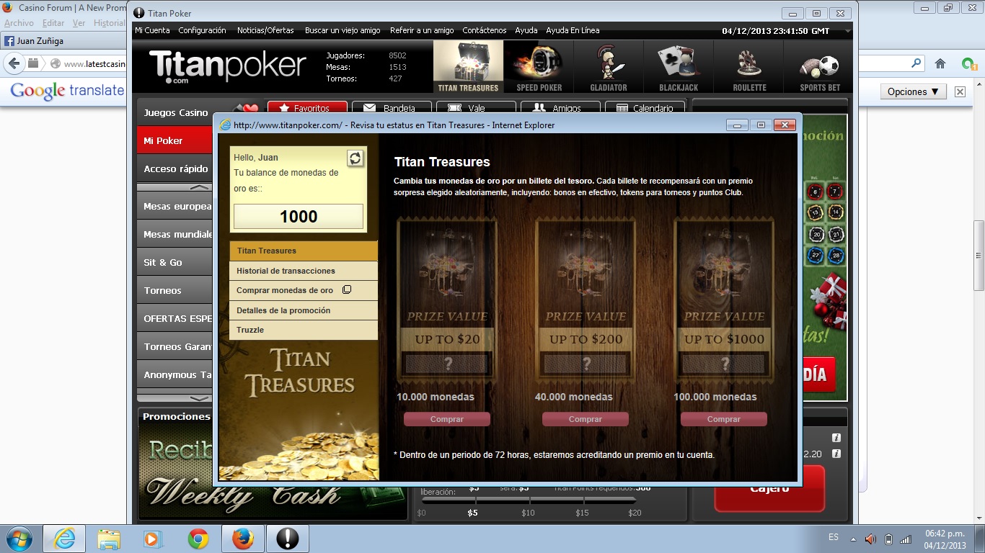The height and width of the screenshot is (553, 985).
Task: Open the Roulette wheel icon
Action: [x=749, y=66]
